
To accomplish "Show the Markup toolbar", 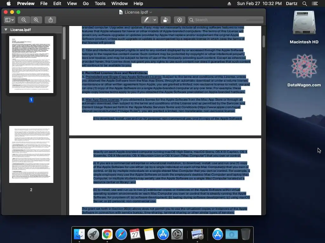I will [180, 20].
